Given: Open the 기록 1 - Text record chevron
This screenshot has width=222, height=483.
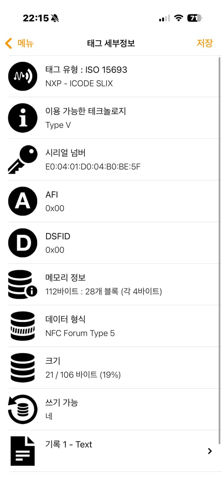Looking at the screenshot, I should [210, 450].
